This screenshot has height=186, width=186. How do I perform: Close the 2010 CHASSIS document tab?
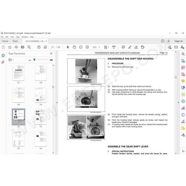[x=46, y=41]
